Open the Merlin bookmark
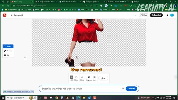Image resolution: width=178 pixels, height=100 pixels. click(36, 9)
